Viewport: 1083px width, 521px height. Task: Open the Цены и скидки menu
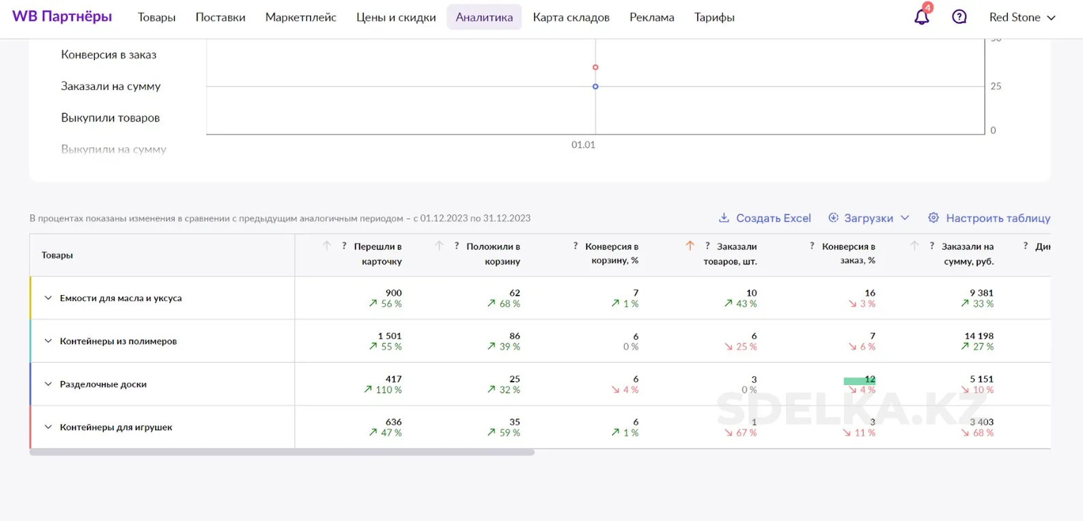pos(395,17)
